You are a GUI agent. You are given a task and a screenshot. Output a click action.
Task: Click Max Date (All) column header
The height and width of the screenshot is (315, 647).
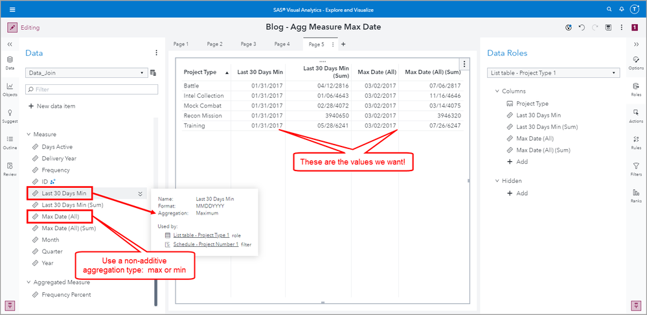tap(377, 72)
